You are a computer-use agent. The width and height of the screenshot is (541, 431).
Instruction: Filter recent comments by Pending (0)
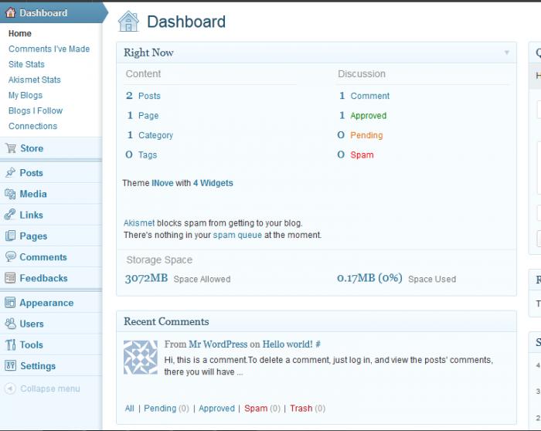[166, 409]
